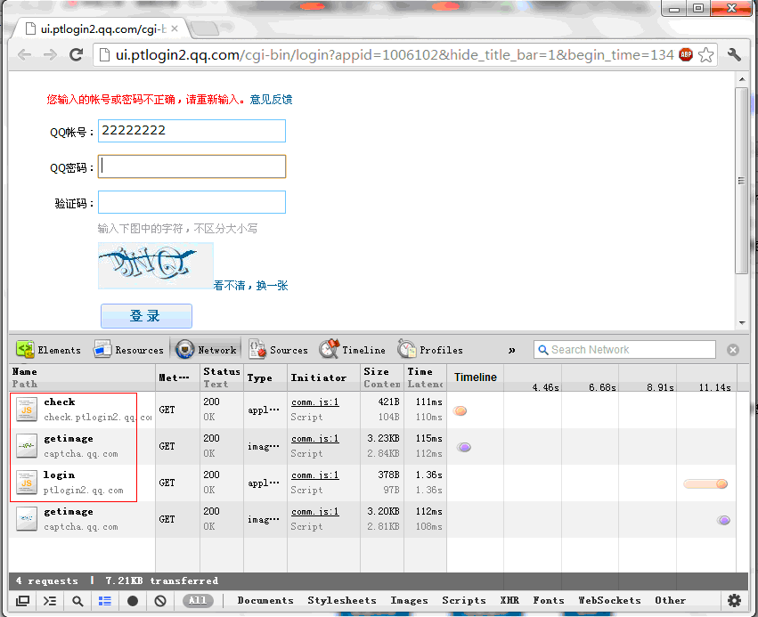Bookmark this page with the star icon
Screen dimensions: 758x617
click(706, 55)
